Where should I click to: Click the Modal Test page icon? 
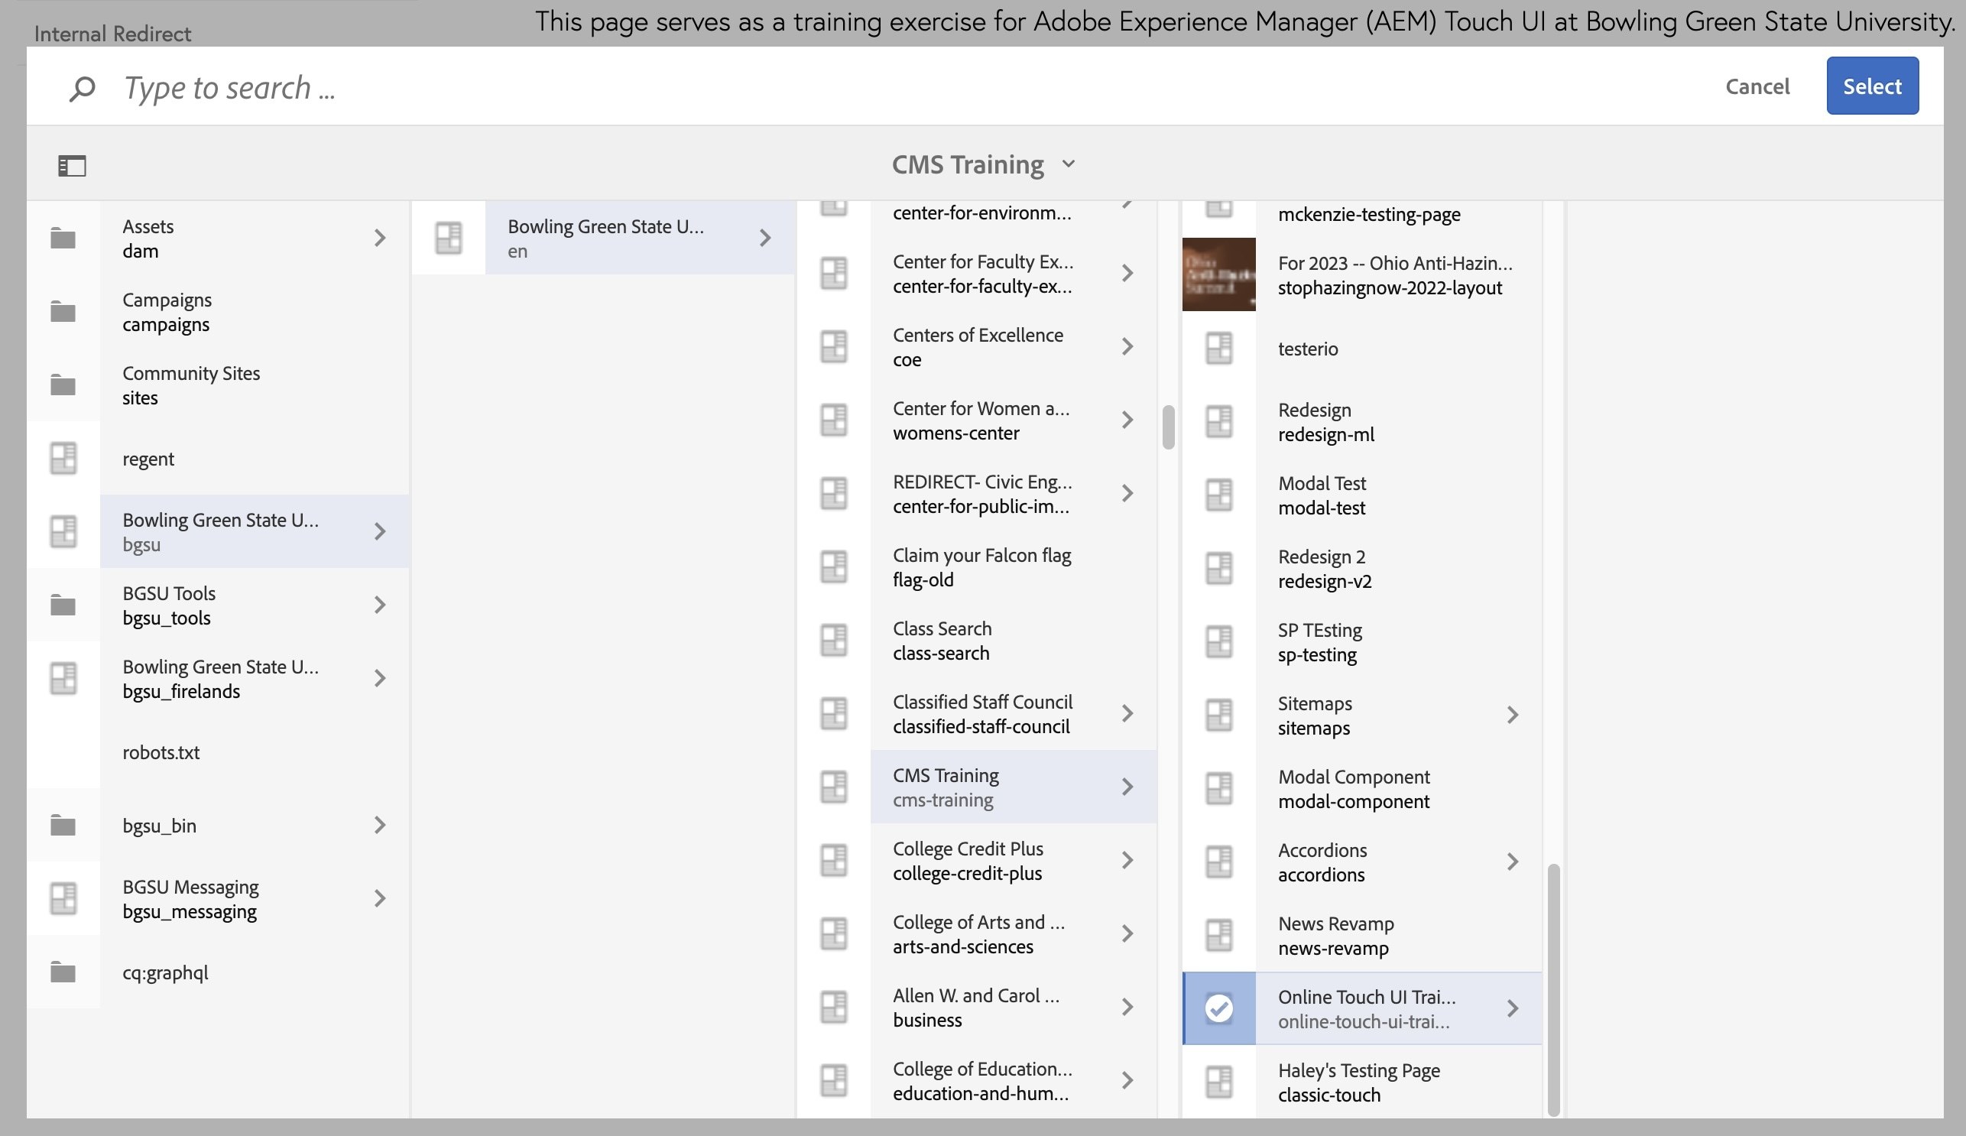[1219, 495]
